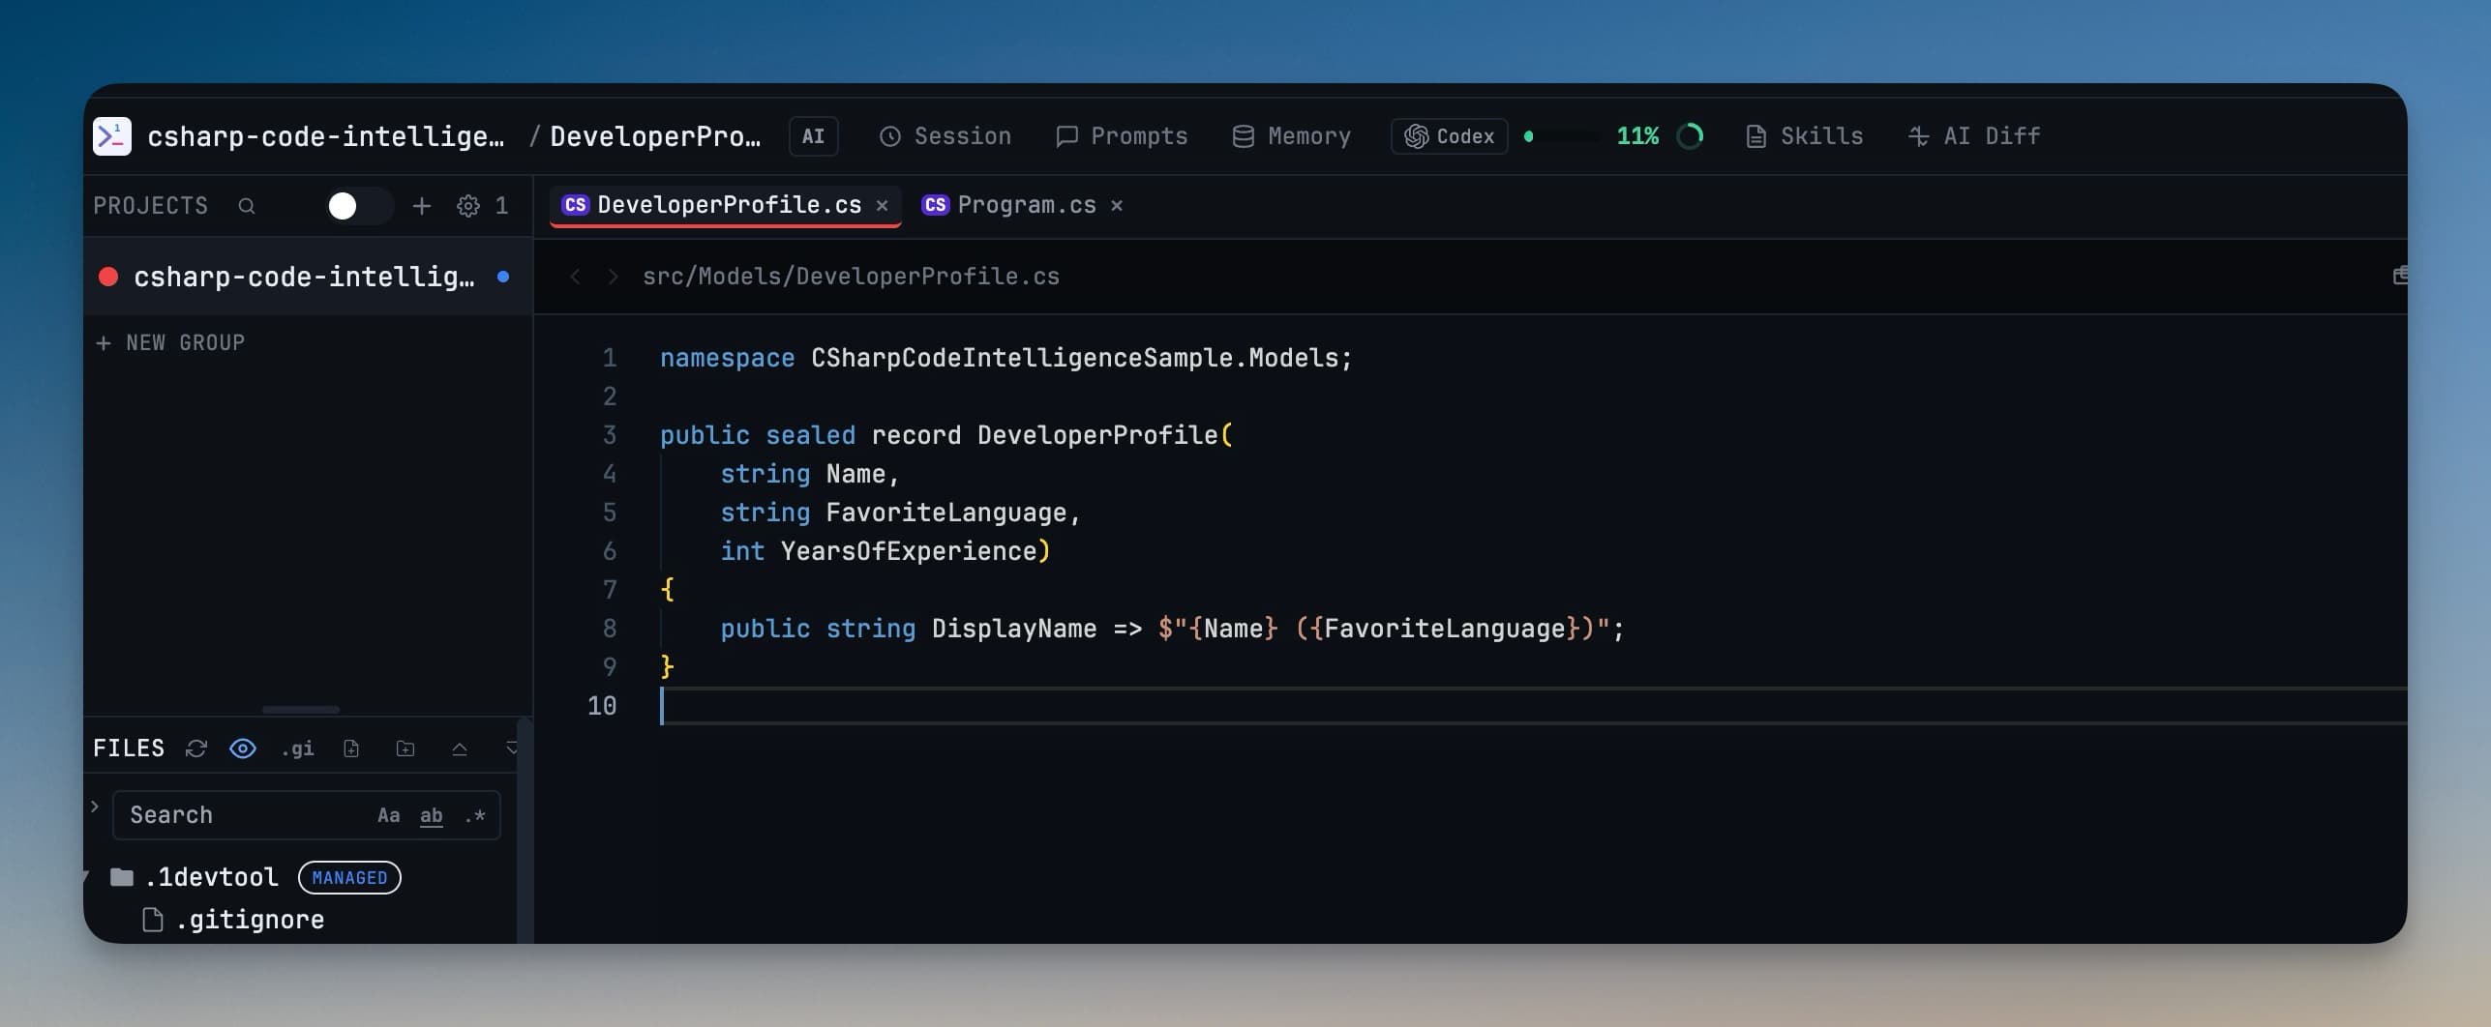Create a new group
Viewport: 2491px width, 1027px height.
[170, 343]
